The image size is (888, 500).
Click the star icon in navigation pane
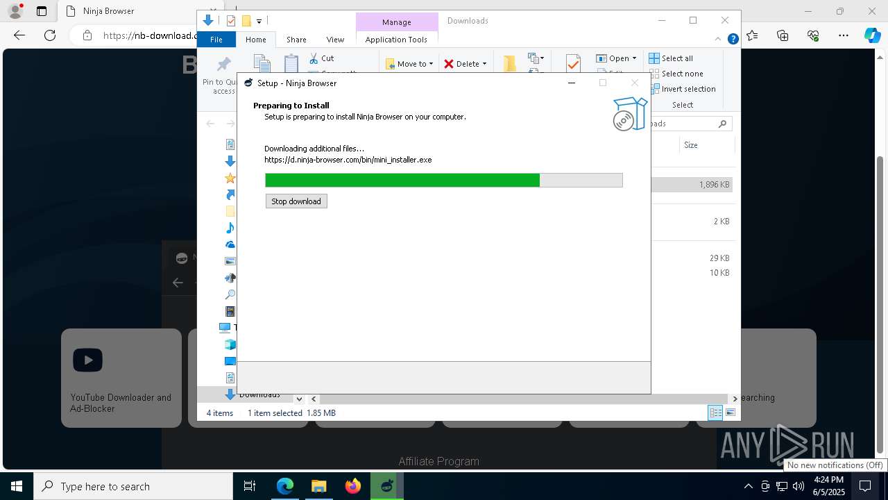click(230, 178)
